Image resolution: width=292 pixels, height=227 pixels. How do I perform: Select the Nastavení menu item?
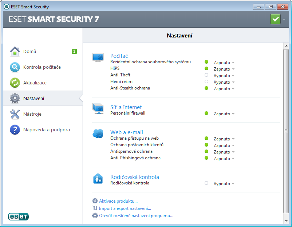point(43,98)
